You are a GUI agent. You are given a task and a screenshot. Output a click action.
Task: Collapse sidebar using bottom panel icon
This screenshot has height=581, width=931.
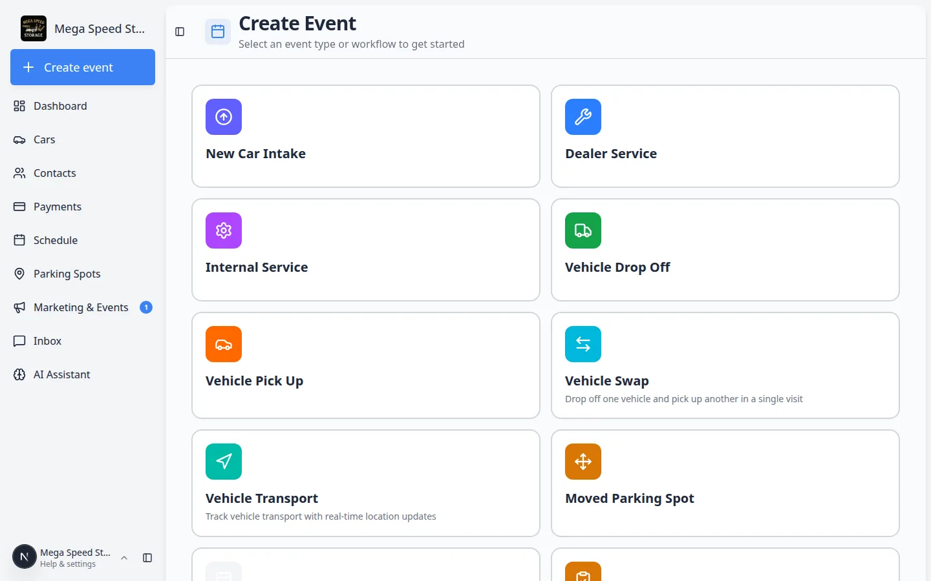147,558
